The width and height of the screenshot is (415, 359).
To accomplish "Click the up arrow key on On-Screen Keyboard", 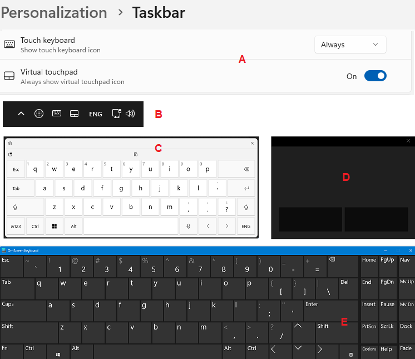I will click(304, 332).
